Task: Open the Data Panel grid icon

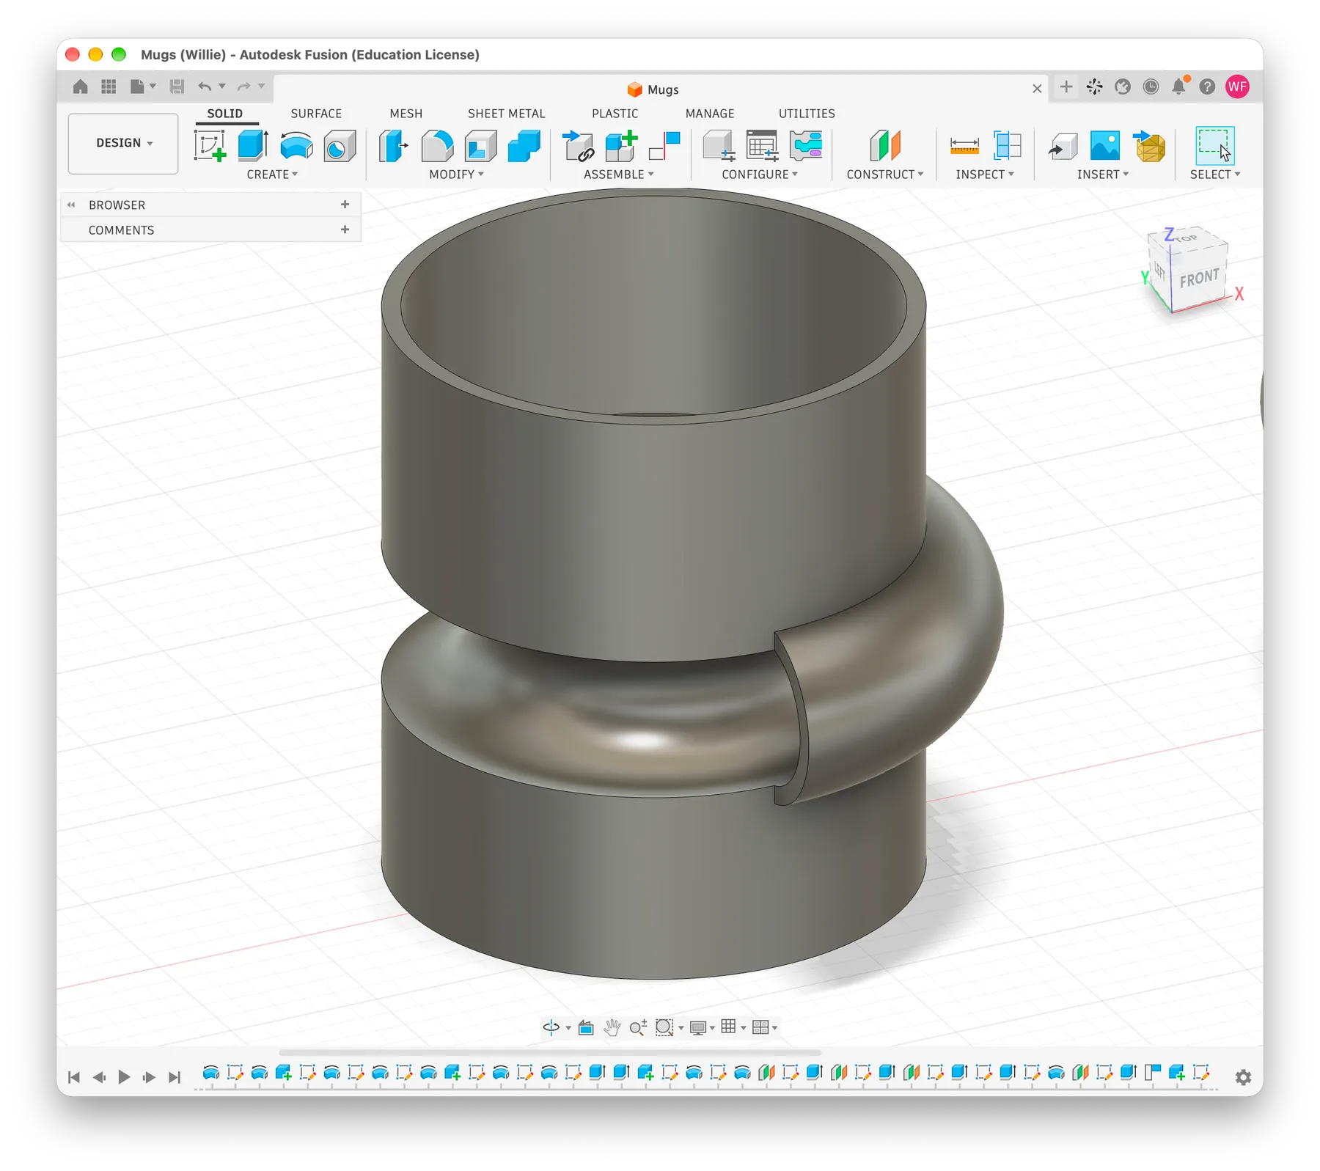Action: pyautogui.click(x=109, y=87)
